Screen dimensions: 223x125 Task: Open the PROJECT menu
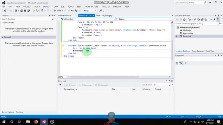coord(27,7)
